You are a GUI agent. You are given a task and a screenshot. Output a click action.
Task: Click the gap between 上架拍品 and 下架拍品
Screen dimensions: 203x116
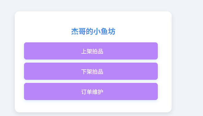[91, 61]
